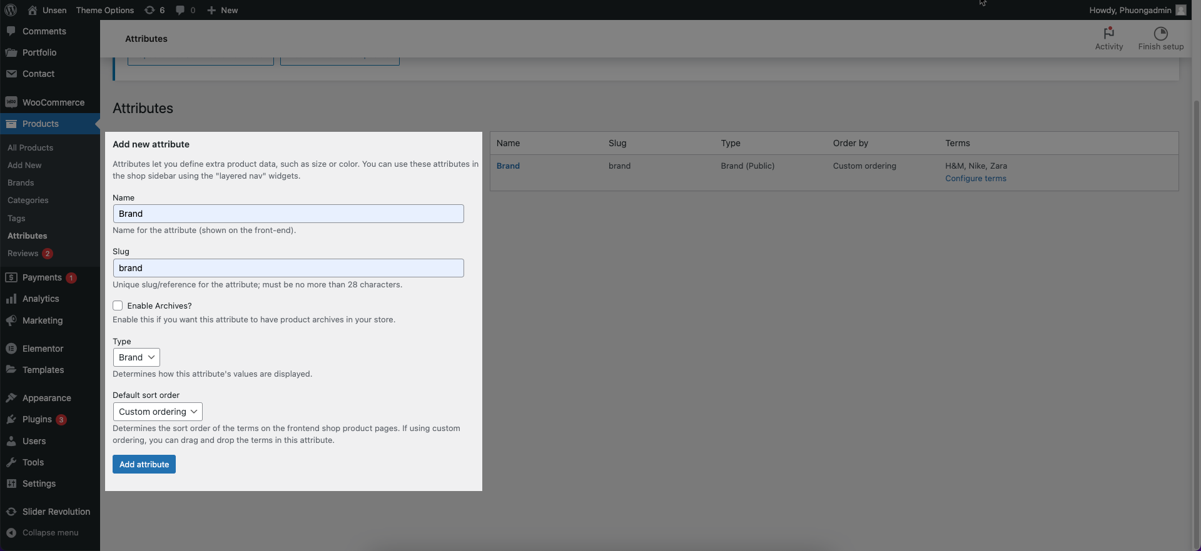Click the Add attribute button
1201x551 pixels.
[x=144, y=464]
